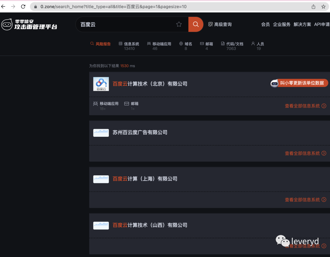Click the lock icon in address bar

coord(35,7)
